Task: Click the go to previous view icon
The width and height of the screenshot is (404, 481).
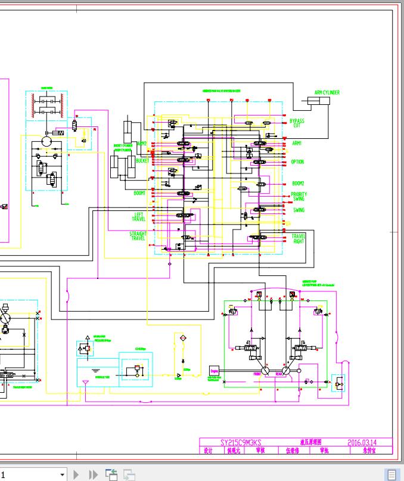Action: click(x=111, y=474)
